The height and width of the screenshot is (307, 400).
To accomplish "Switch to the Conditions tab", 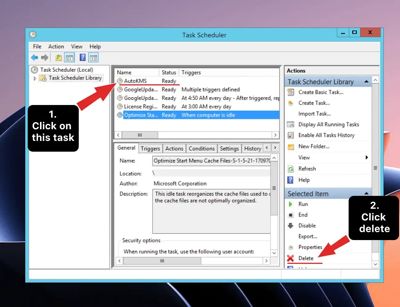I will click(201, 148).
